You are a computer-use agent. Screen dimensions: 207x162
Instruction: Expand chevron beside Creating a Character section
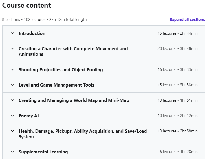(12, 48)
